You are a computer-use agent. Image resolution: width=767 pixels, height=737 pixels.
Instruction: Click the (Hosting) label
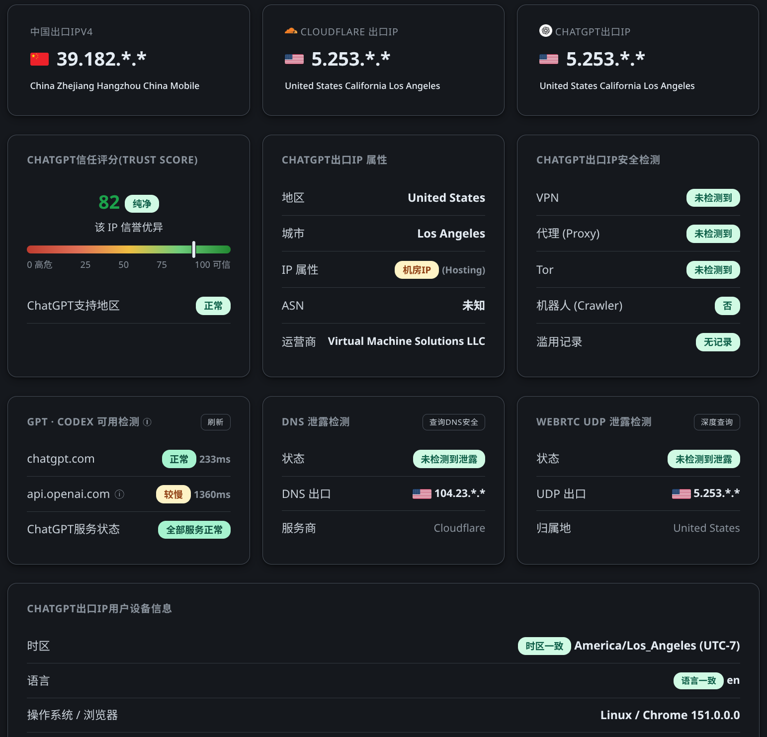(x=463, y=270)
